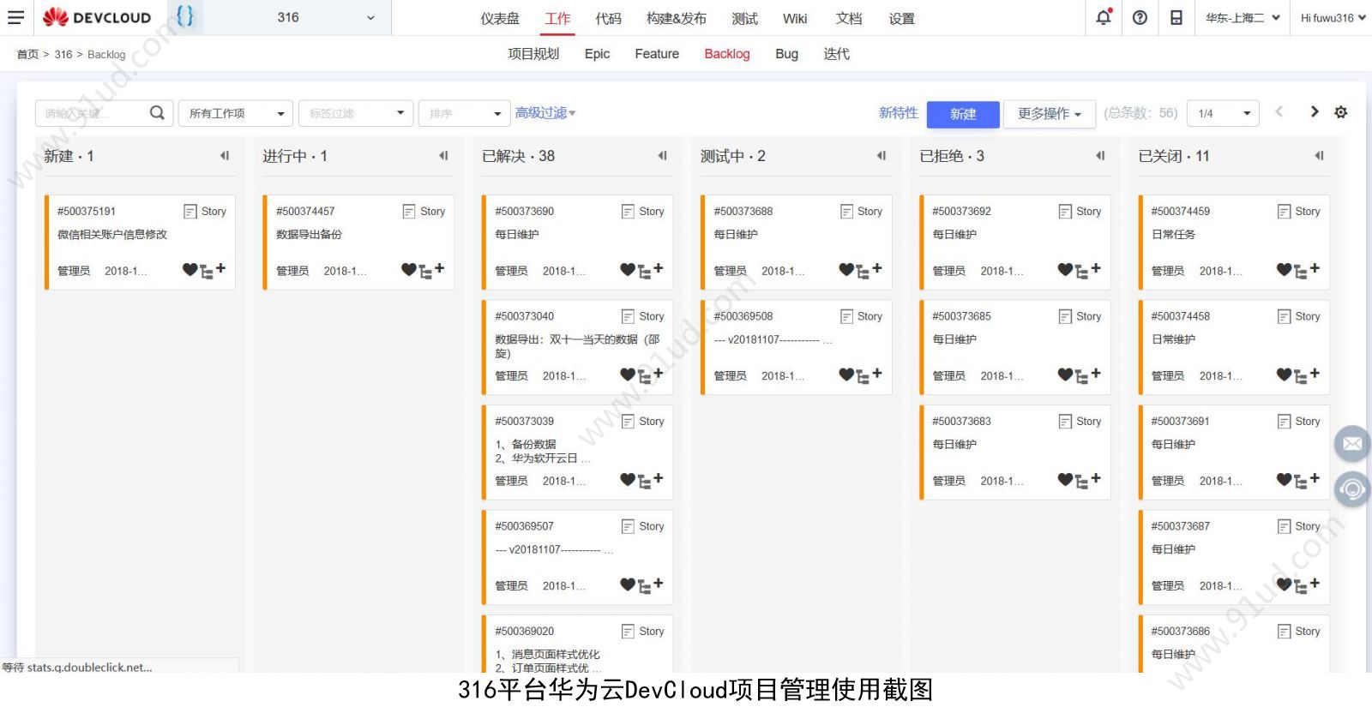The width and height of the screenshot is (1372, 707).
Task: Go to previous page arrow
Action: click(x=1279, y=111)
